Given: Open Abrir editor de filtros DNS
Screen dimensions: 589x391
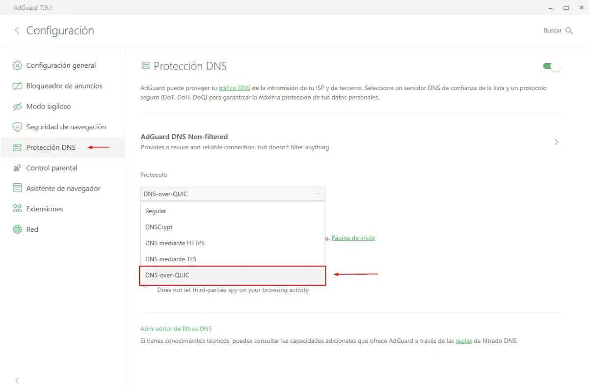Looking at the screenshot, I should 176,329.
